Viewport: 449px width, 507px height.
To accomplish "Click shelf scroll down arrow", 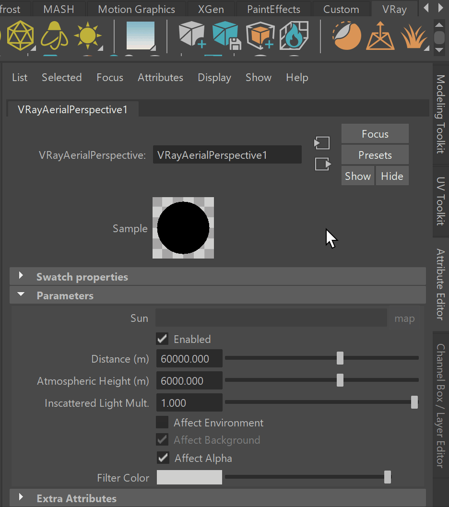I will click(439, 50).
